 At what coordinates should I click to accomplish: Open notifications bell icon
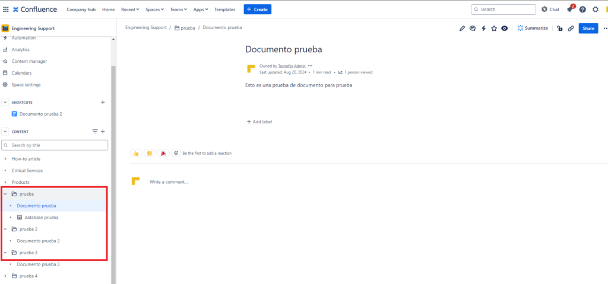tap(570, 9)
